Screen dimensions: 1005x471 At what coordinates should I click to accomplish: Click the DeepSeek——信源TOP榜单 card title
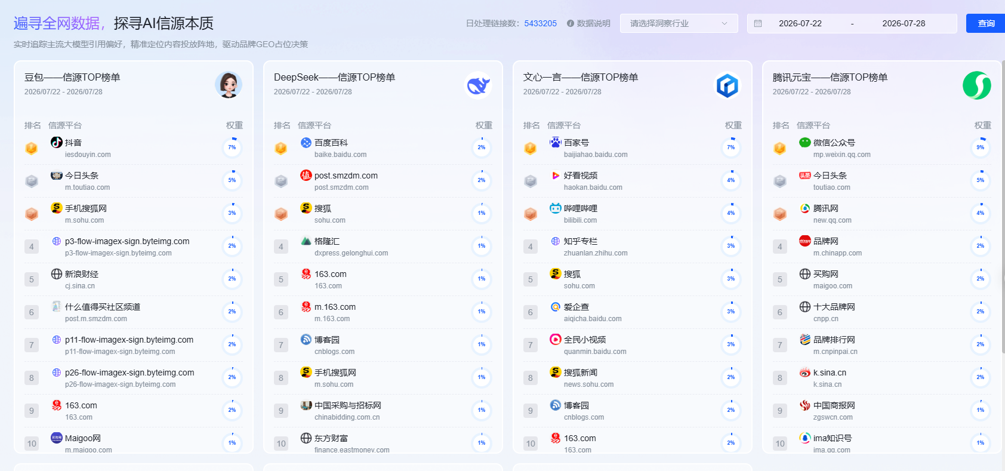[334, 78]
